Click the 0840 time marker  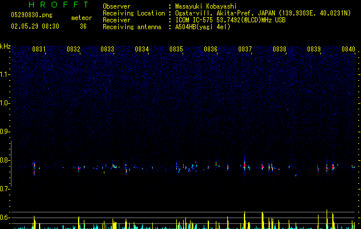pos(348,49)
